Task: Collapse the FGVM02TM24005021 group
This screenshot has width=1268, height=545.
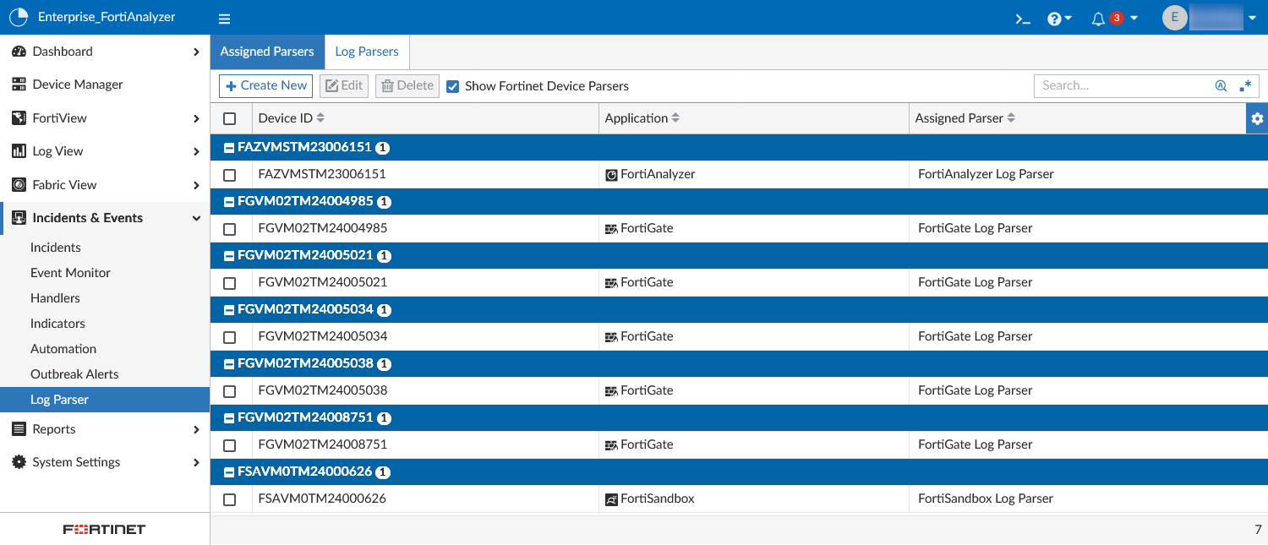Action: tap(229, 256)
